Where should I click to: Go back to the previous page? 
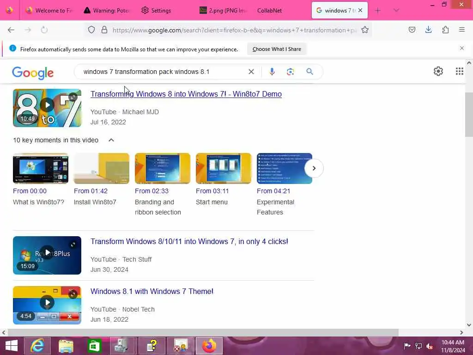pos(11,30)
